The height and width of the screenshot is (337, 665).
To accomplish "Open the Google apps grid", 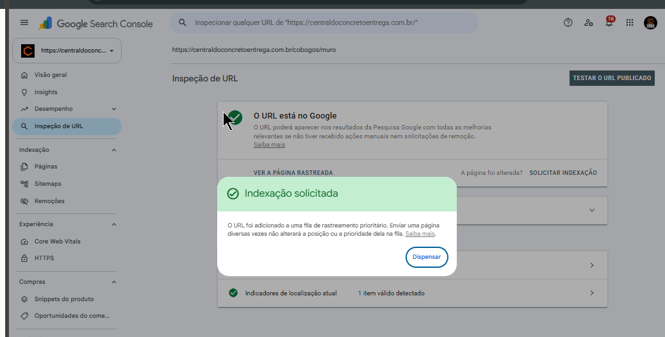I will pyautogui.click(x=629, y=23).
